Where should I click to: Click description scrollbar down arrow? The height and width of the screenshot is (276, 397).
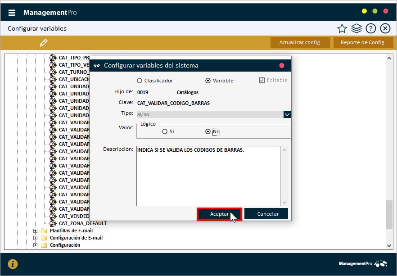(284, 202)
